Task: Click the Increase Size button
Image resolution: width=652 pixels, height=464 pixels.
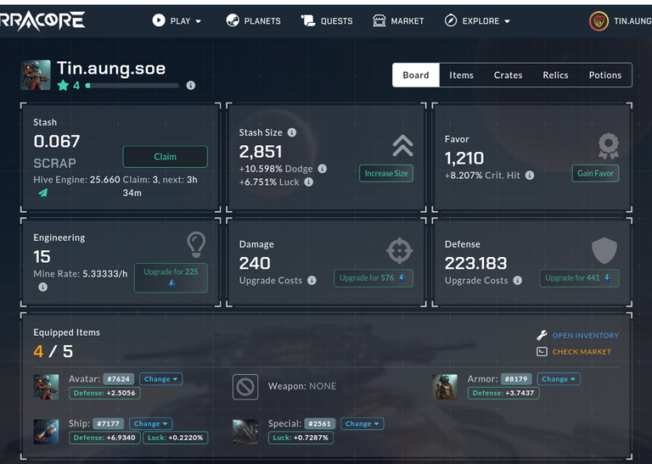Action: coord(386,174)
